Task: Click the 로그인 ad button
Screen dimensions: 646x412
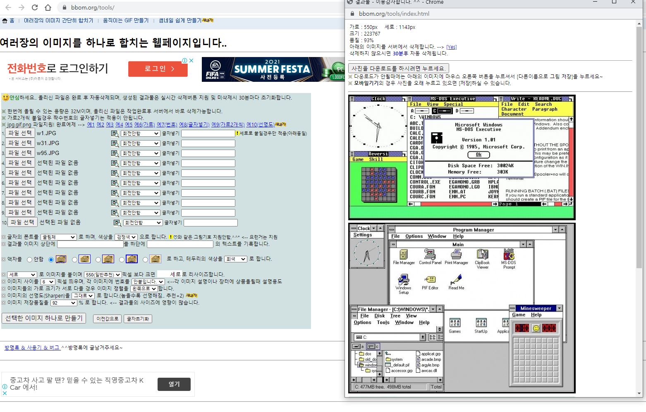Action: (x=158, y=69)
